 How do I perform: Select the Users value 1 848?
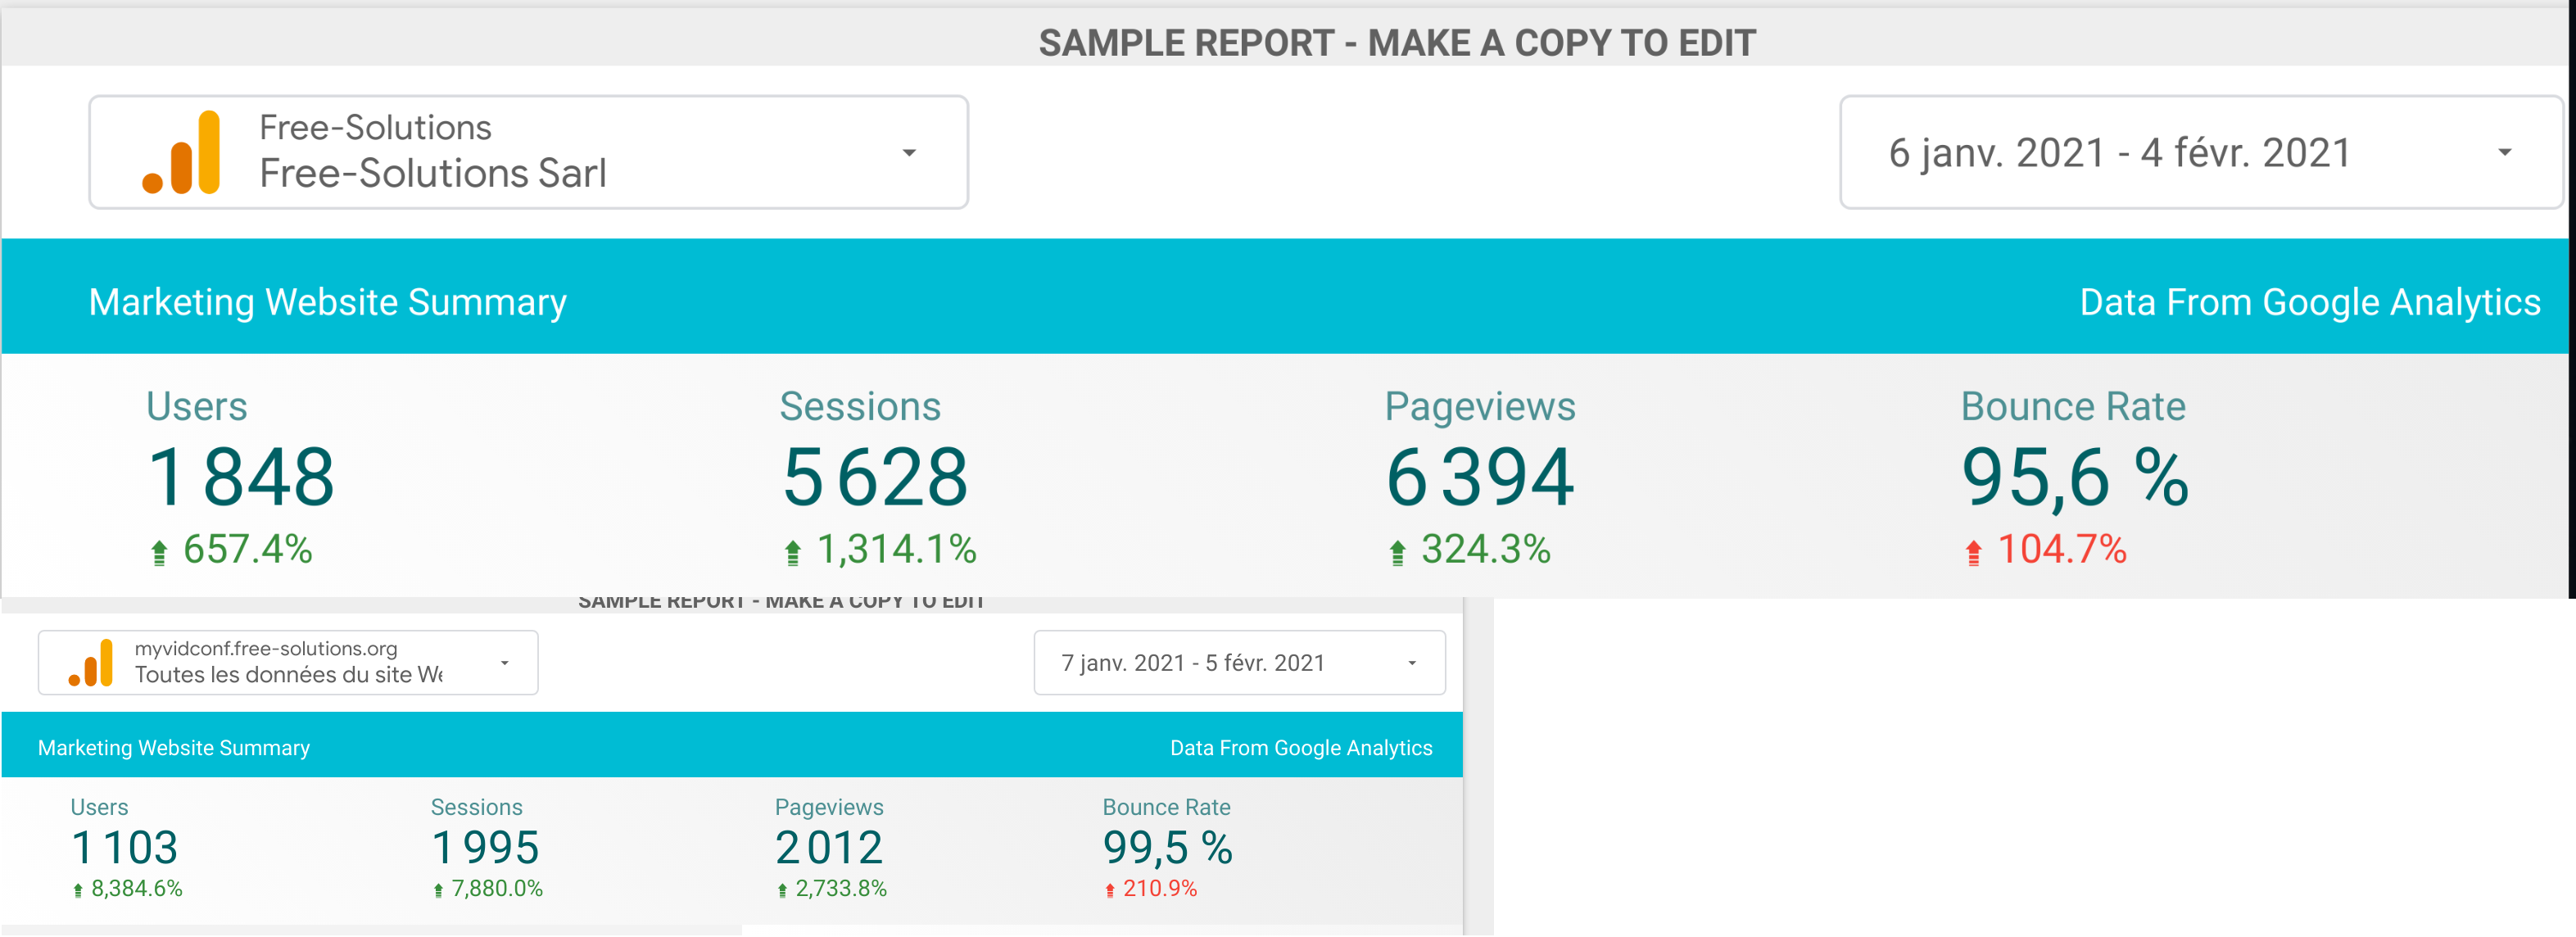pyautogui.click(x=241, y=477)
